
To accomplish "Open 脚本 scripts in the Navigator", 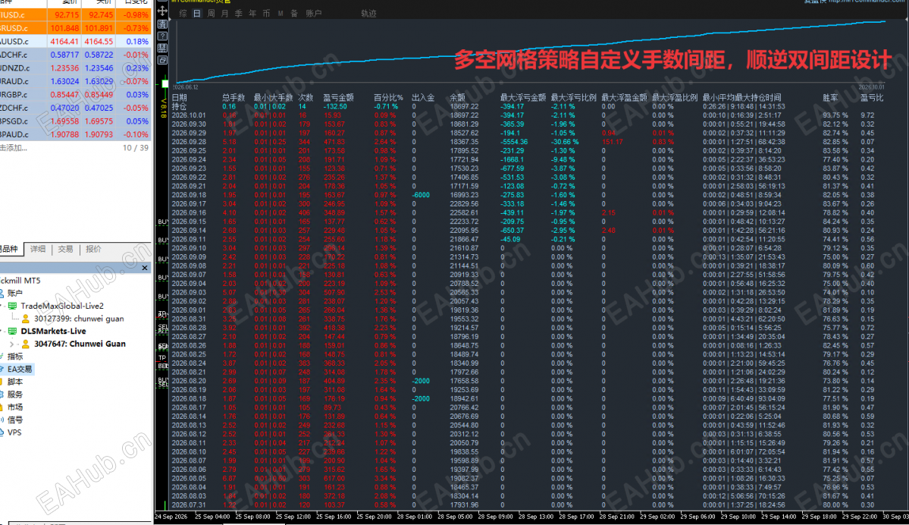I will (x=15, y=382).
